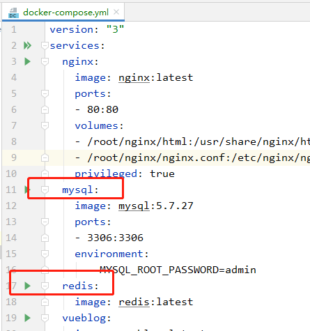Select line number 9 in gutter

pyautogui.click(x=14, y=157)
